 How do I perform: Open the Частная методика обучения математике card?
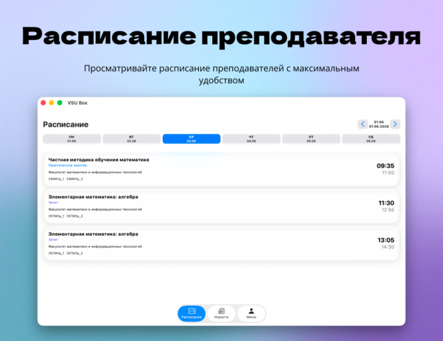pos(221,169)
